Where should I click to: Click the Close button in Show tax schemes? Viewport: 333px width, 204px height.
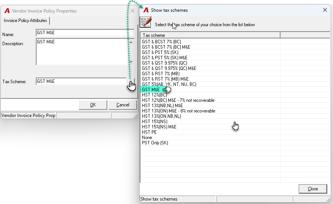click(x=313, y=189)
